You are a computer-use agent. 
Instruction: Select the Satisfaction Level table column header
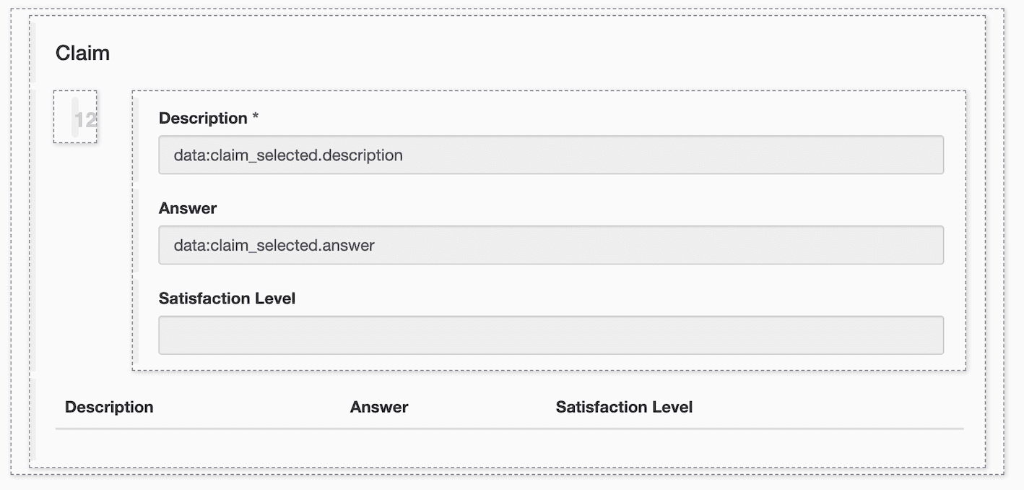click(624, 407)
